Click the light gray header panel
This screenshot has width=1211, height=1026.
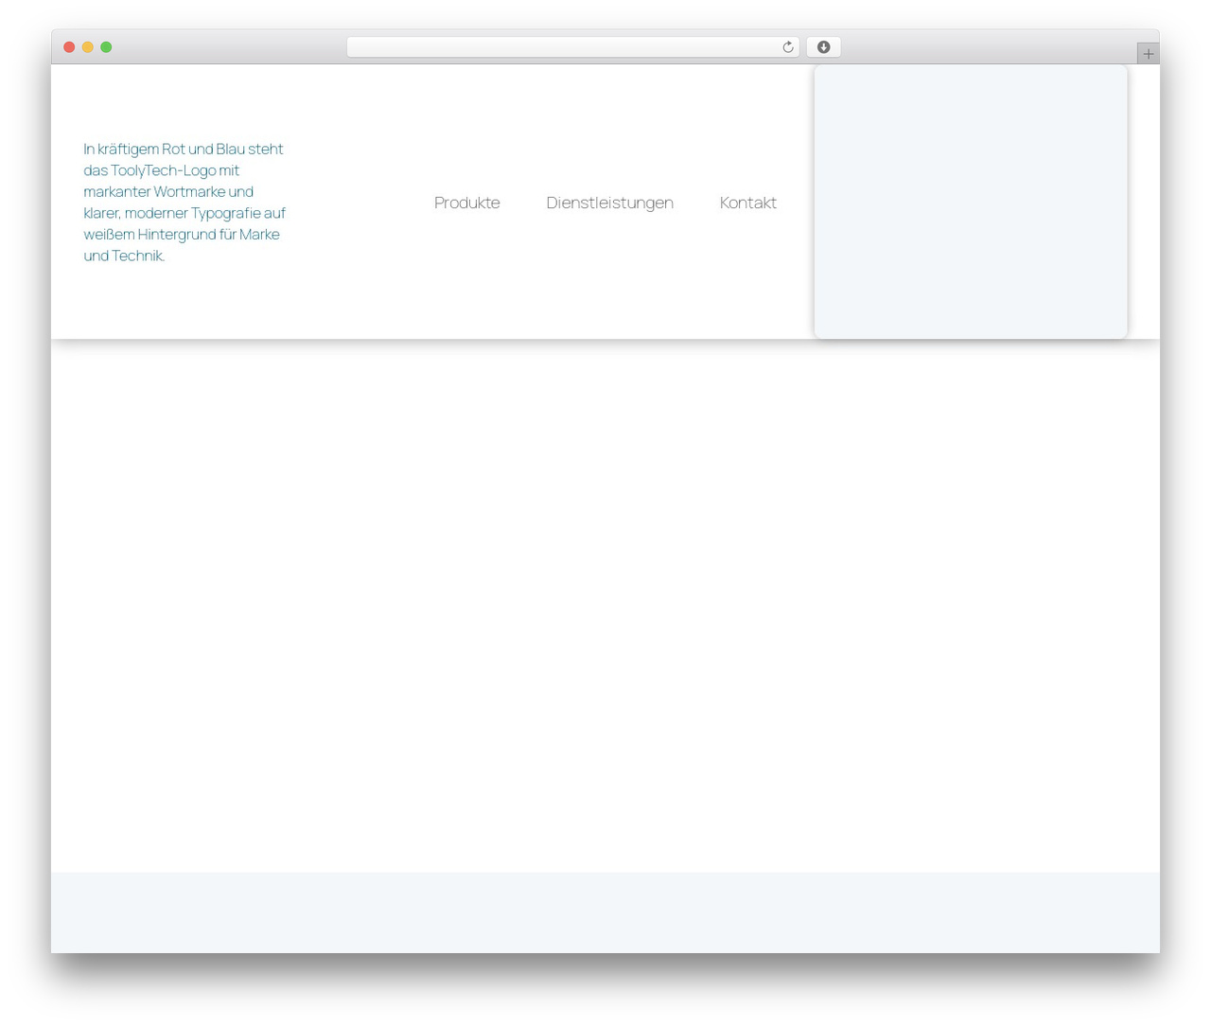coord(971,202)
